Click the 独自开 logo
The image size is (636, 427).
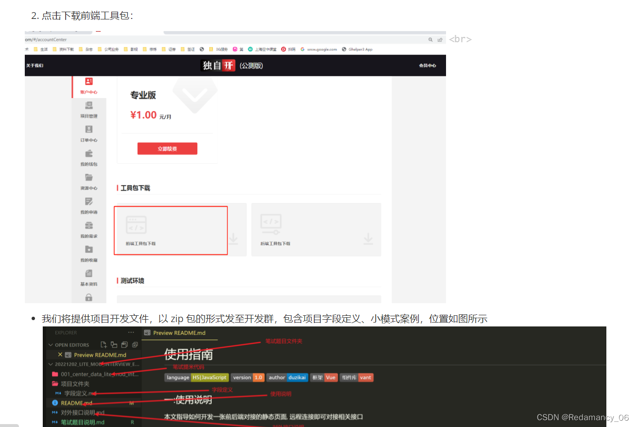click(x=218, y=66)
